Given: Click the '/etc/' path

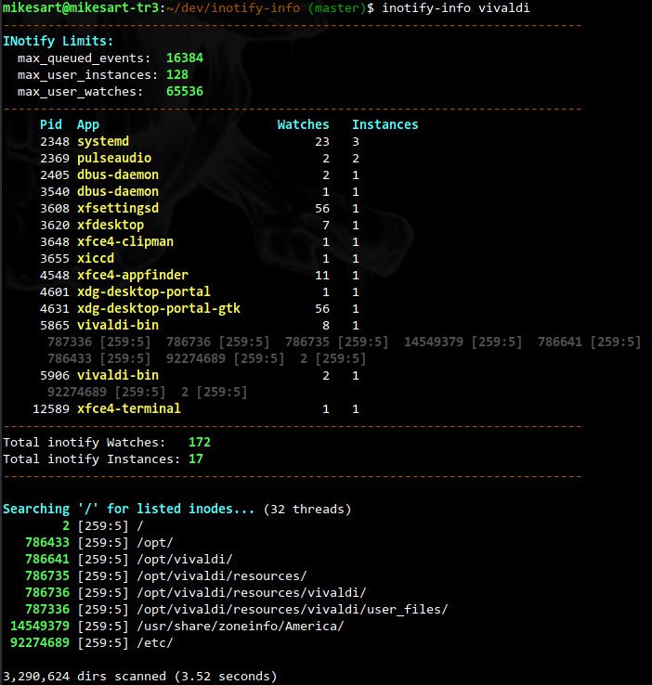Looking at the screenshot, I should [x=155, y=643].
